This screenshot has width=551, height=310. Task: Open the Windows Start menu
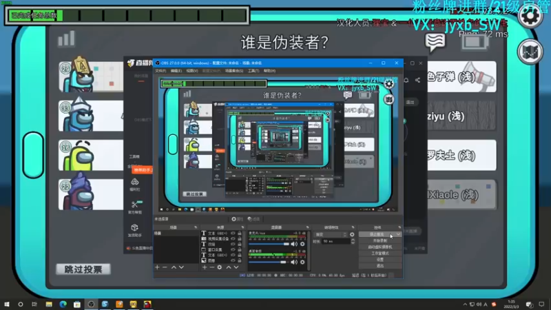coord(7,304)
